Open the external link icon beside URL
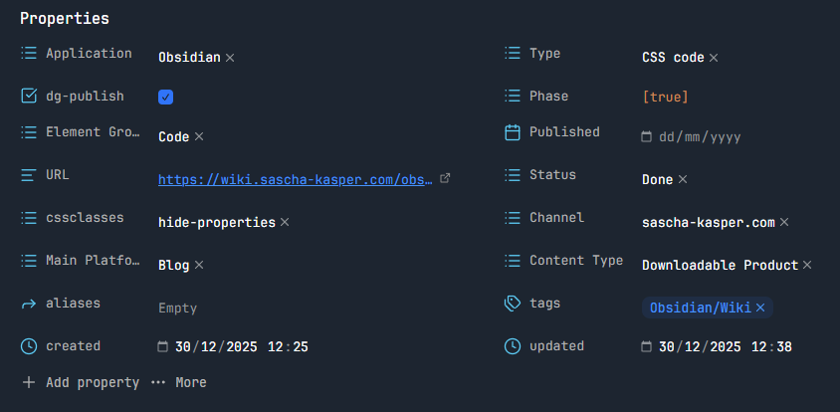This screenshot has height=412, width=840. (x=445, y=179)
